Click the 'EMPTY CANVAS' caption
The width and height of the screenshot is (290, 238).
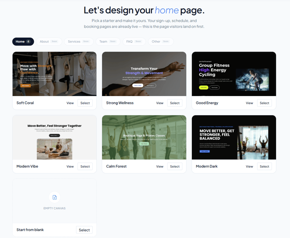[55, 208]
